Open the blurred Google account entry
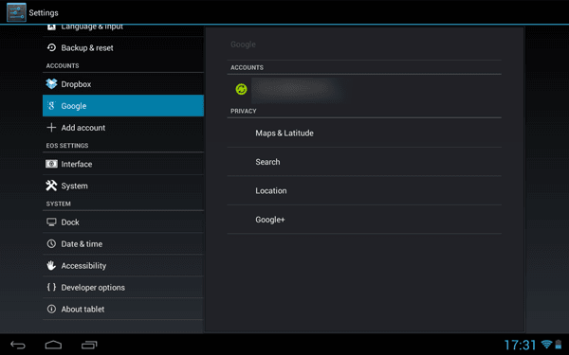 point(364,89)
